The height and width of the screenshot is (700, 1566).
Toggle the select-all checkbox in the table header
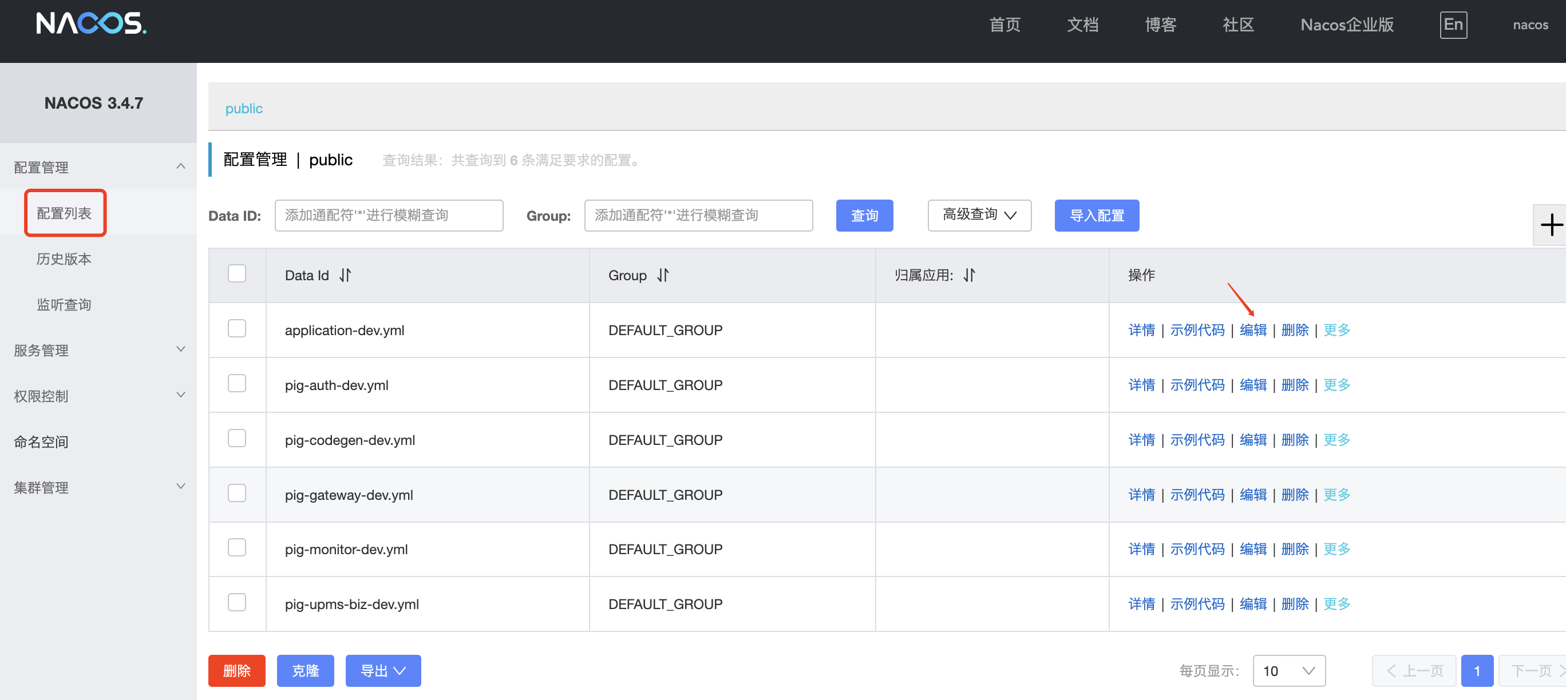click(237, 273)
